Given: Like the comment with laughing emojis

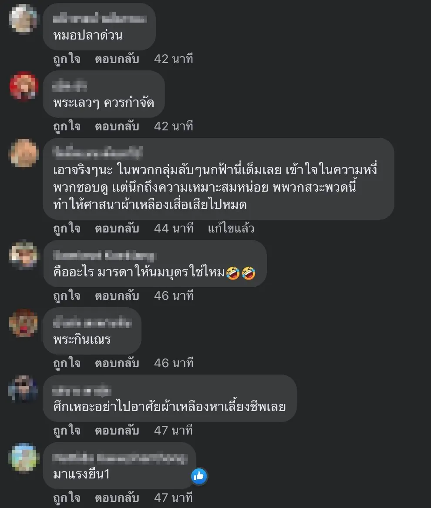Looking at the screenshot, I should click(x=67, y=296).
